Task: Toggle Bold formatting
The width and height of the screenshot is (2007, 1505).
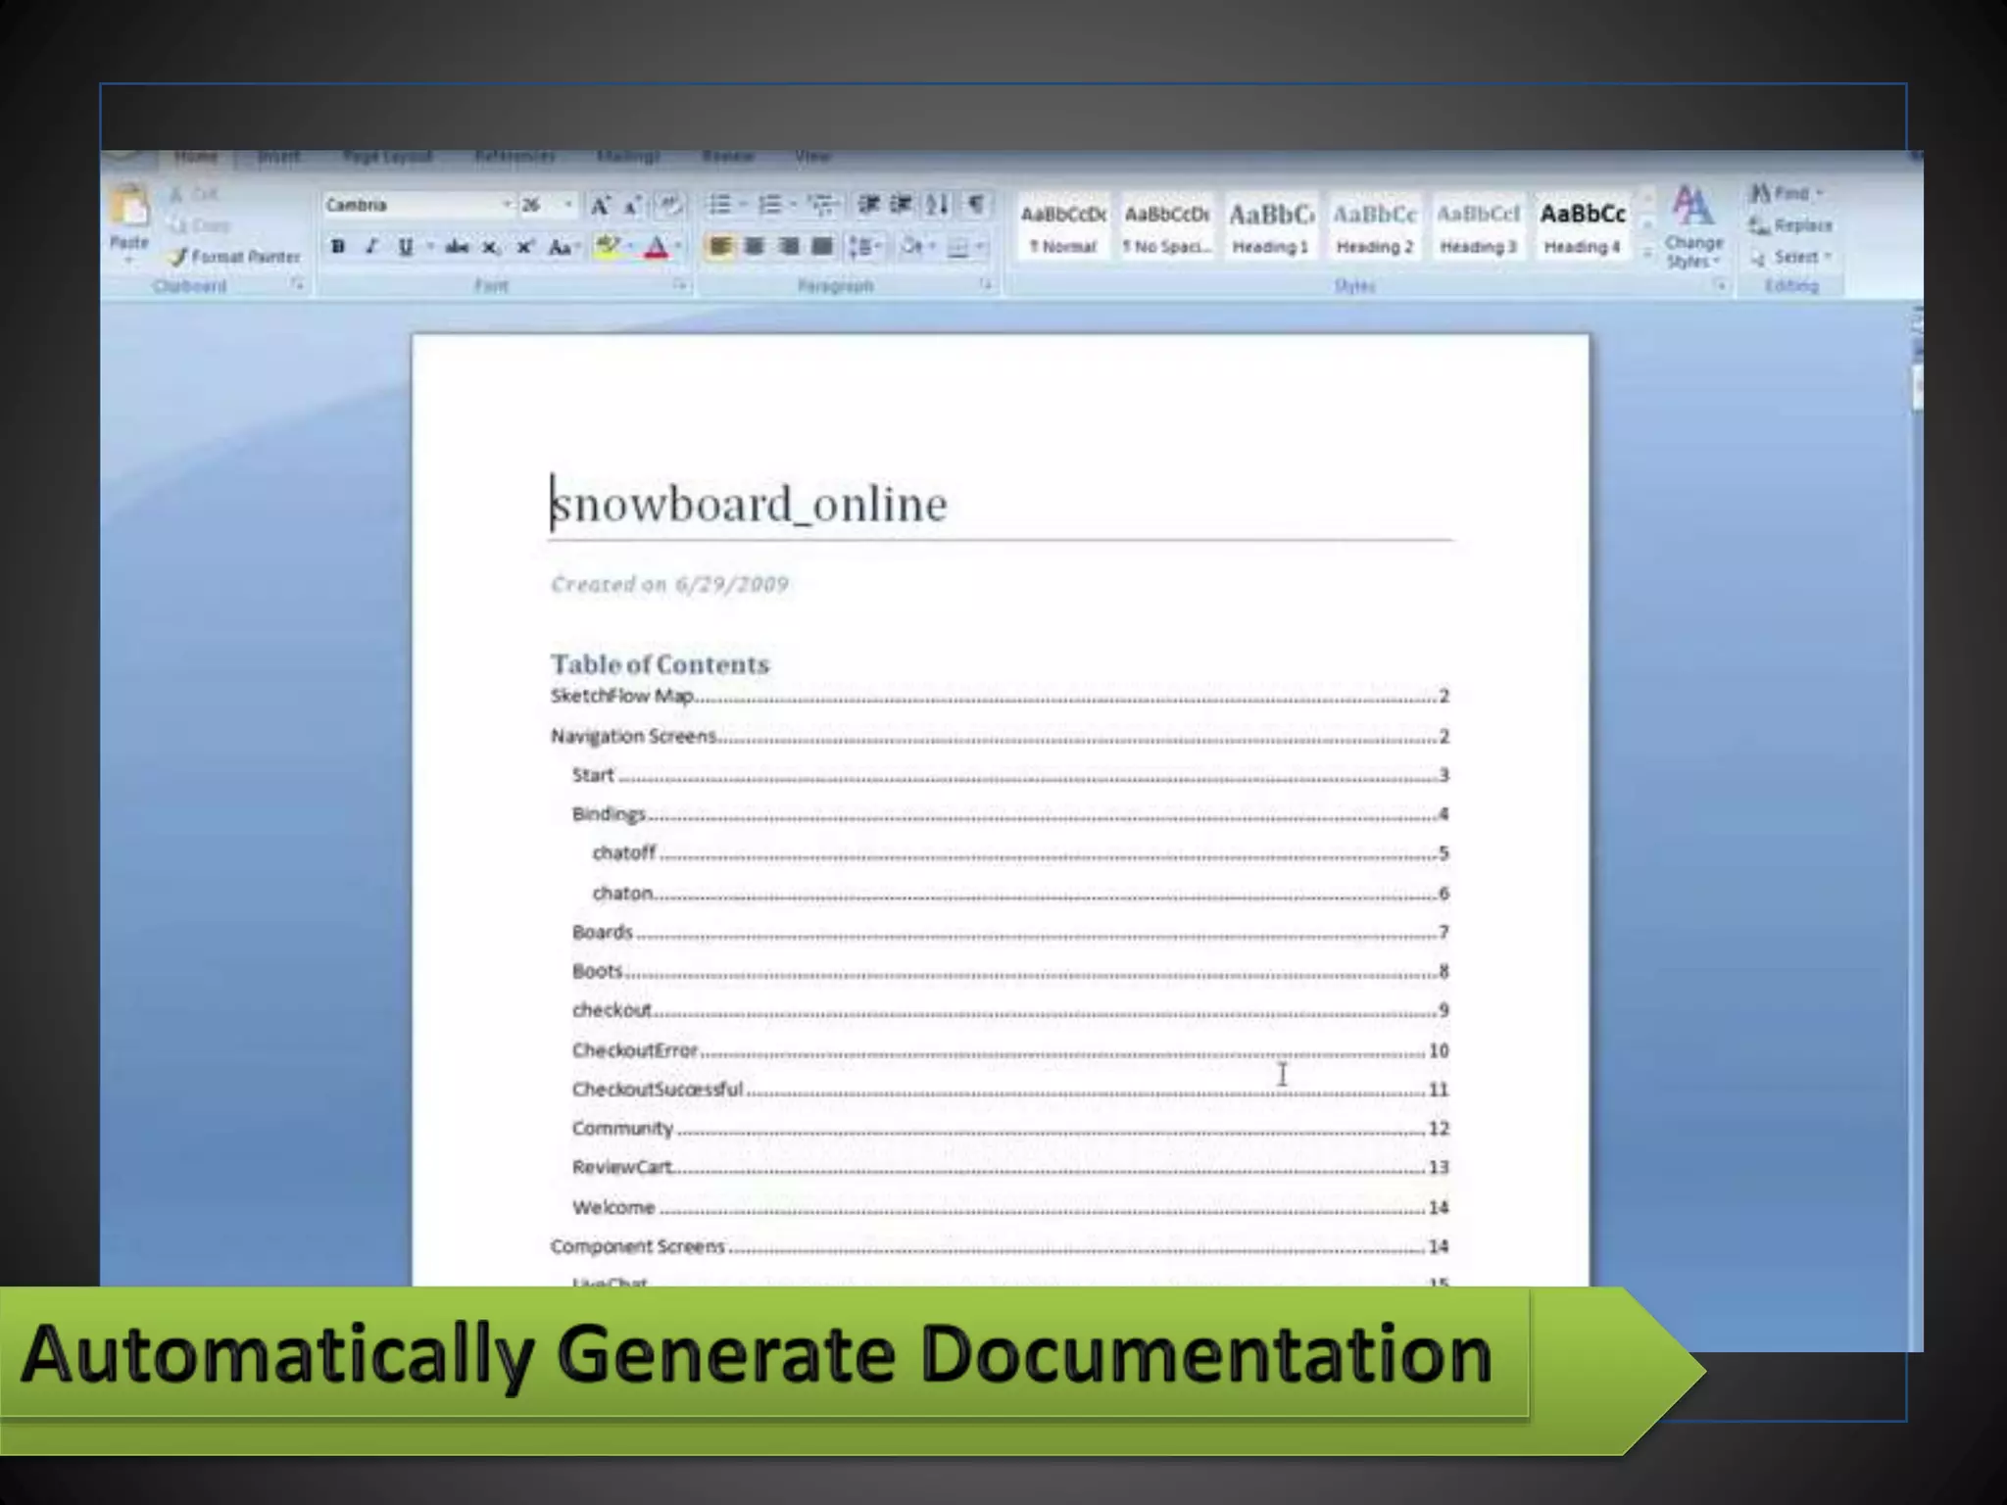Action: point(337,247)
